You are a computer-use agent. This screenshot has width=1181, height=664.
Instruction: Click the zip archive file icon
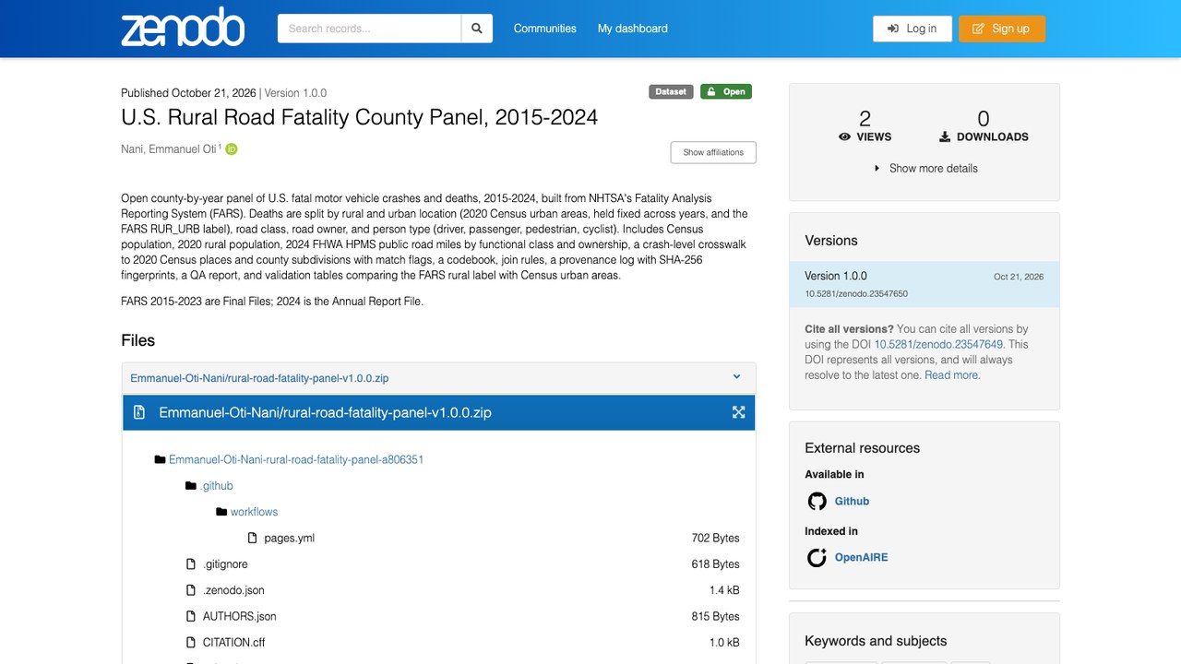pos(139,412)
